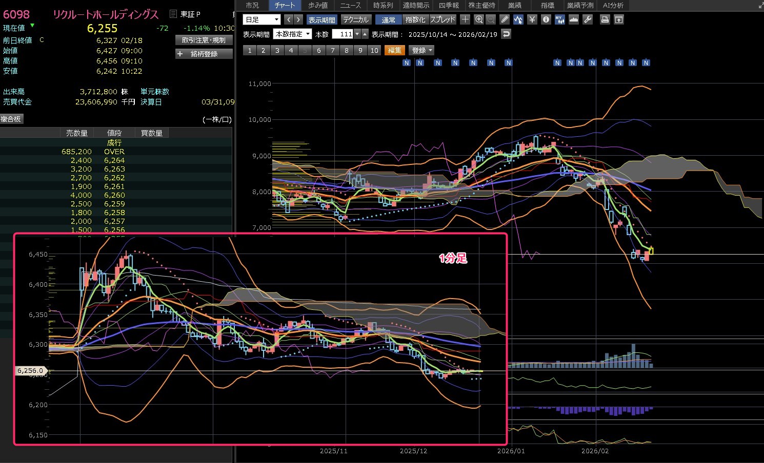The height and width of the screenshot is (463, 764).
Task: Expand the 本数指定 period type dropdown
Action: [x=293, y=34]
